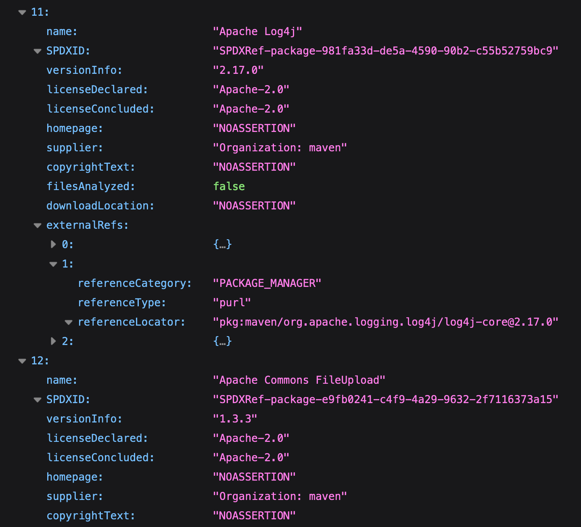Collapse the first SPDXID row under item 11
This screenshot has height=527, width=581.
coord(38,51)
